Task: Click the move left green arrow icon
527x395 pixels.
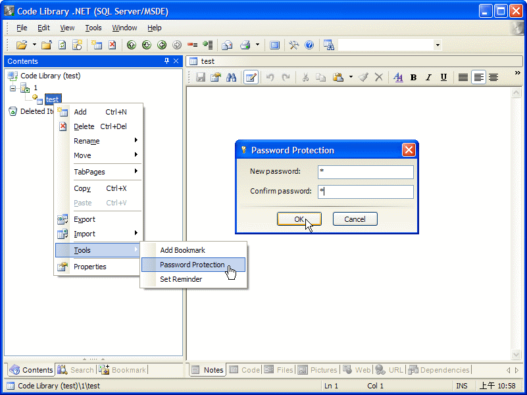Action: (162, 45)
